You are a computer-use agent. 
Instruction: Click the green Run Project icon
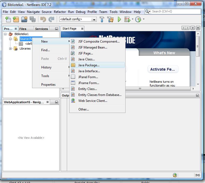(119, 19)
